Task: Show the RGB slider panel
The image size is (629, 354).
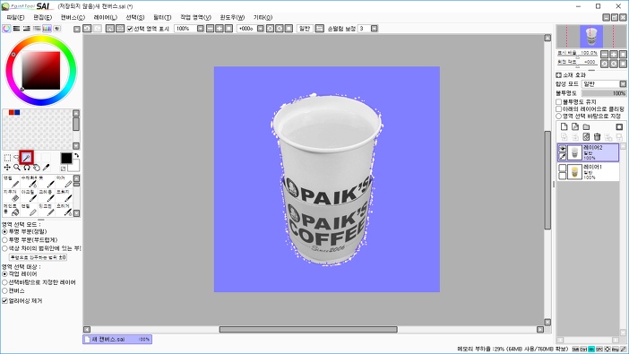Action: click(16, 29)
